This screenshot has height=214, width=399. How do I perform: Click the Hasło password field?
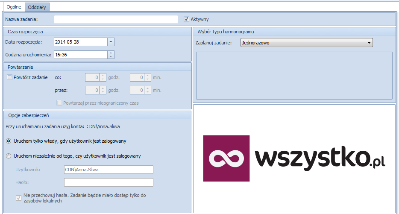coord(109,182)
